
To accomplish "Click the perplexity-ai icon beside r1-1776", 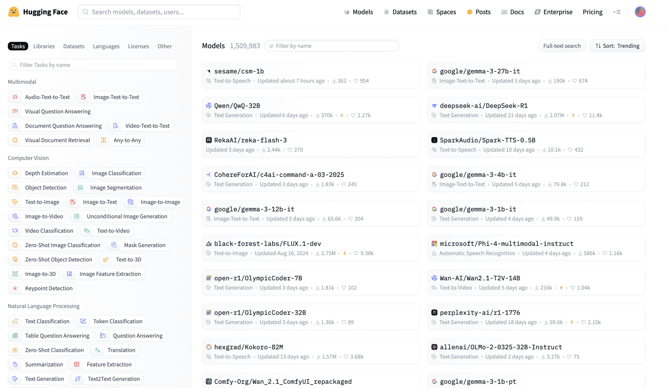I will (x=434, y=312).
